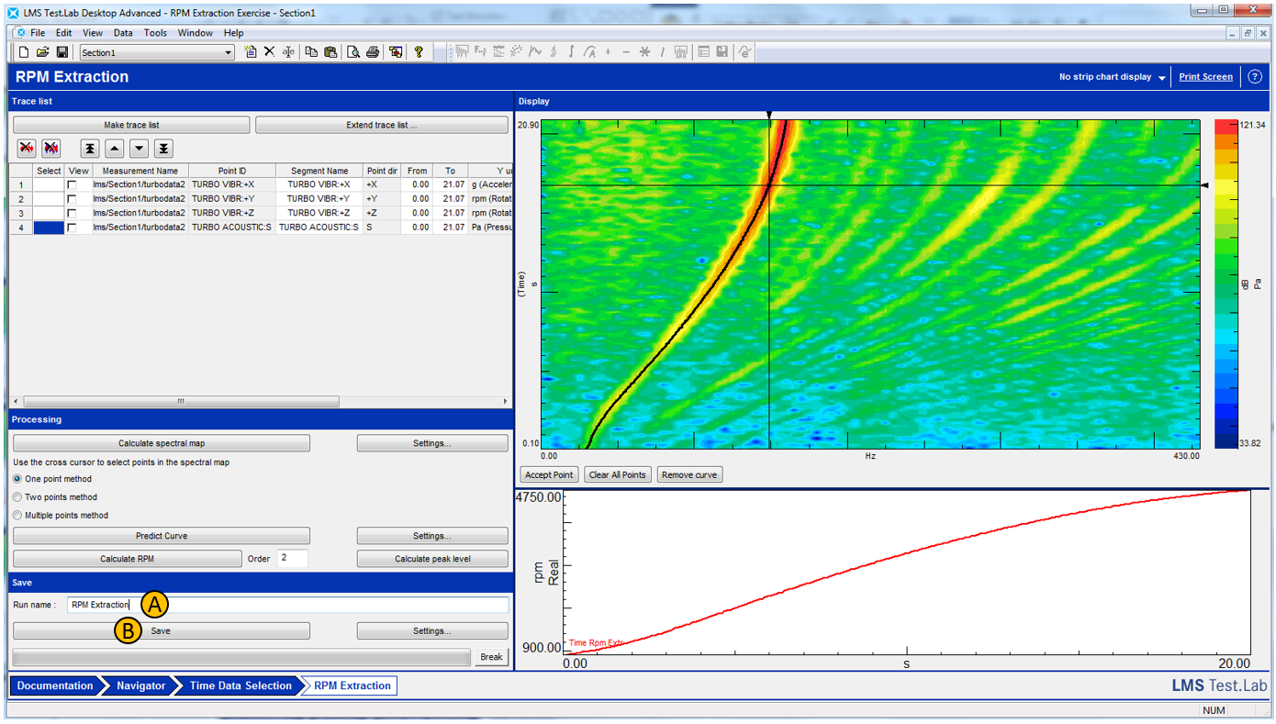Image resolution: width=1276 pixels, height=724 pixels.
Task: Enable View checkbox for TURBO VIBR:+X row
Action: [x=72, y=185]
